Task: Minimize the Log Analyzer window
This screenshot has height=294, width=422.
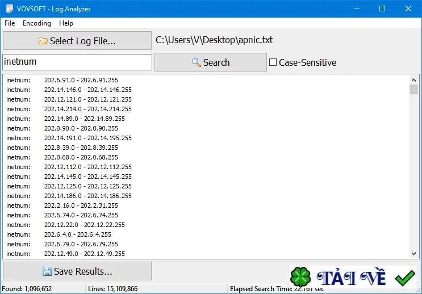Action: coord(357,9)
